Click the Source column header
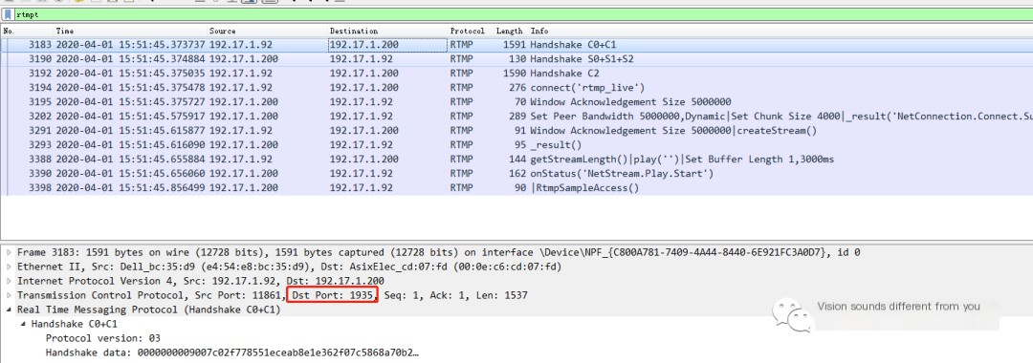The width and height of the screenshot is (1033, 363). 222,31
